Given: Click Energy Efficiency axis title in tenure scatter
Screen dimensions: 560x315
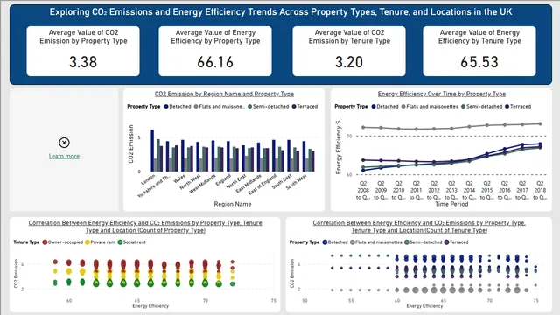Looking at the screenshot, I should tap(150, 306).
